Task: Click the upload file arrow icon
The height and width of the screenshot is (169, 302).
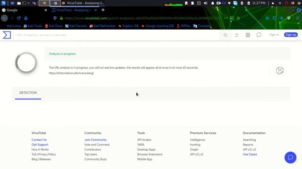Action: point(237,35)
